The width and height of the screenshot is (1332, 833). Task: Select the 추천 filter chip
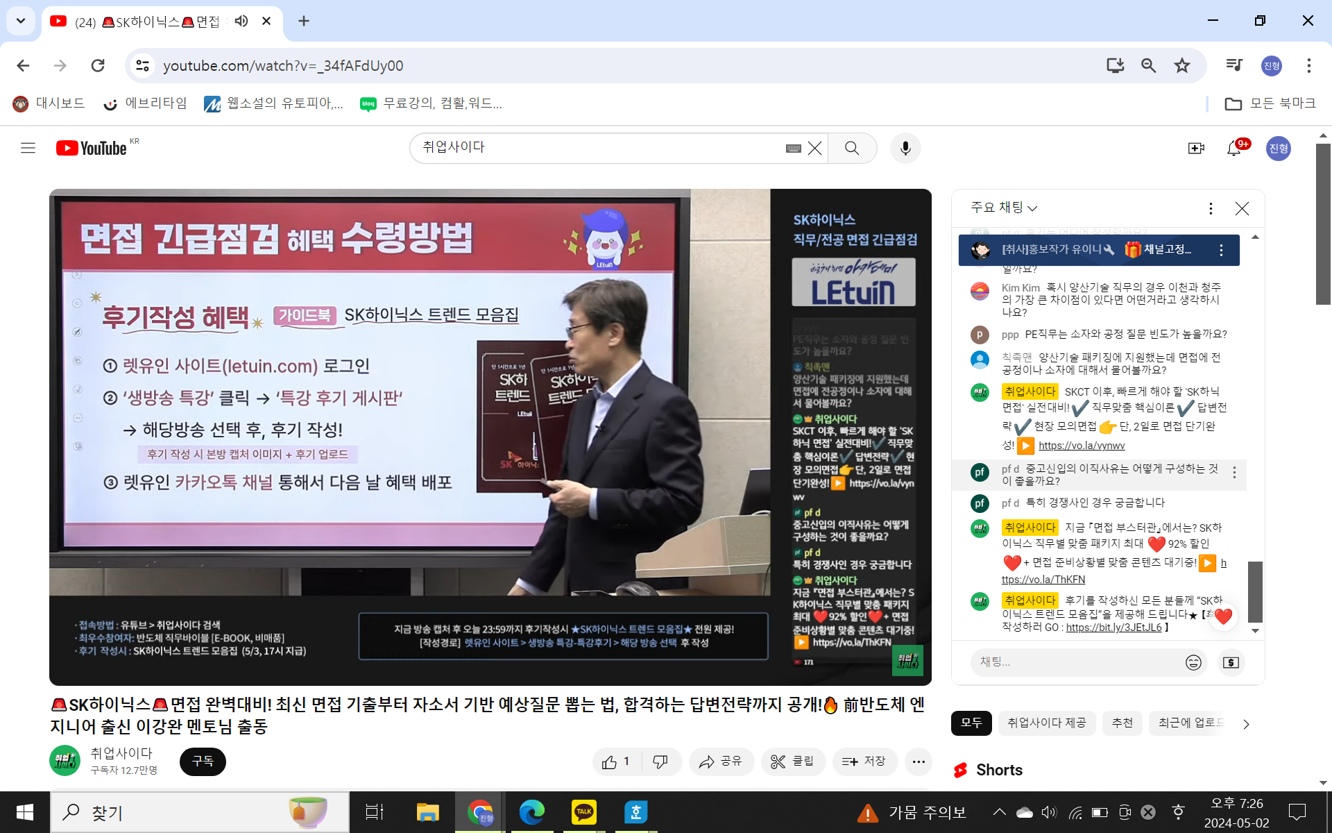point(1122,723)
